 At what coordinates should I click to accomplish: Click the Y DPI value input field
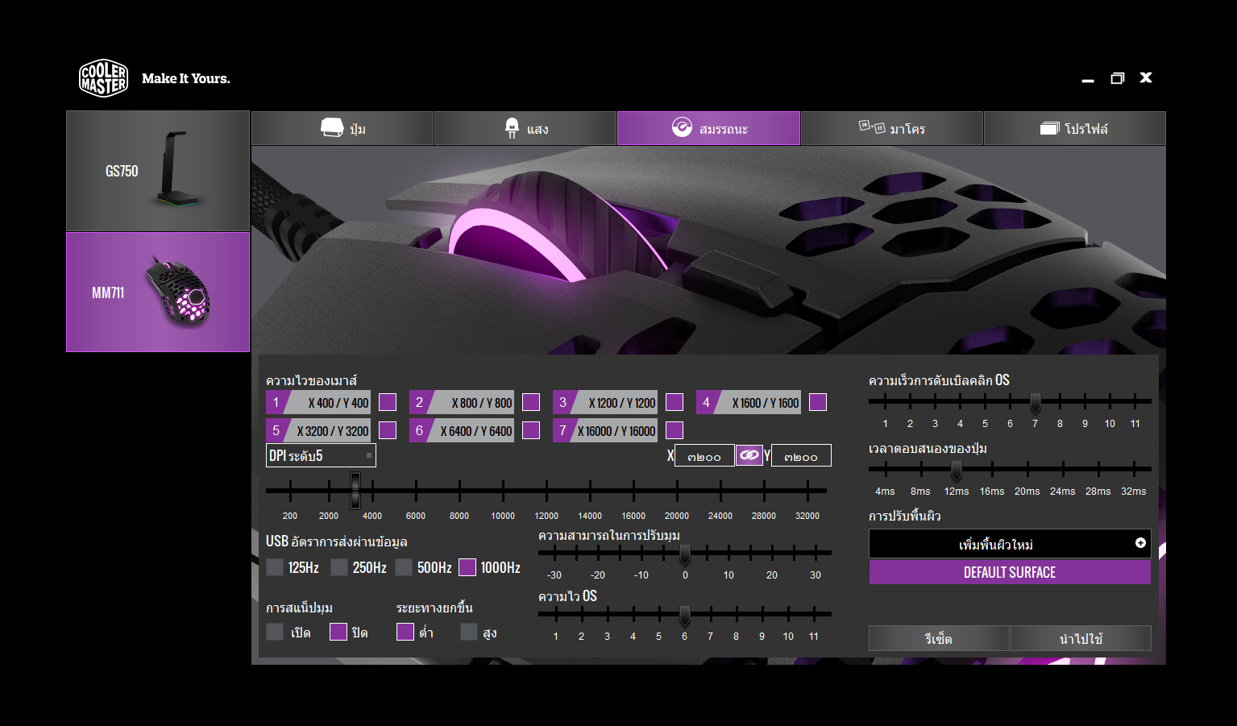(801, 456)
